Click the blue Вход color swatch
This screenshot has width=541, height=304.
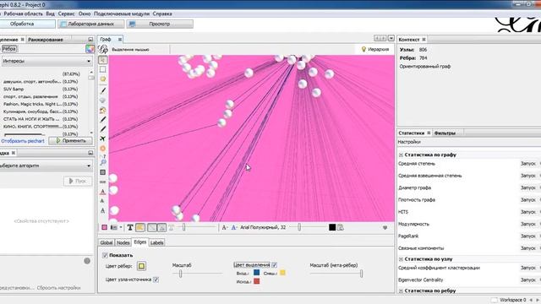coord(256,273)
